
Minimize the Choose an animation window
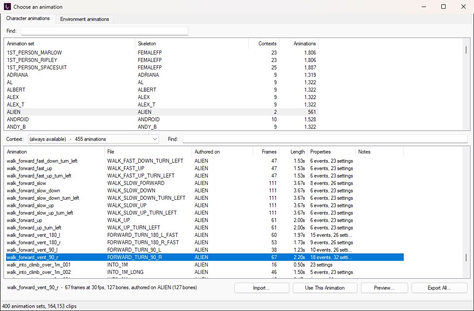tap(424, 7)
